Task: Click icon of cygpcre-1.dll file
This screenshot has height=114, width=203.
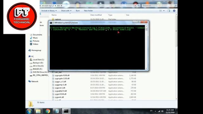Action: pos(53,88)
